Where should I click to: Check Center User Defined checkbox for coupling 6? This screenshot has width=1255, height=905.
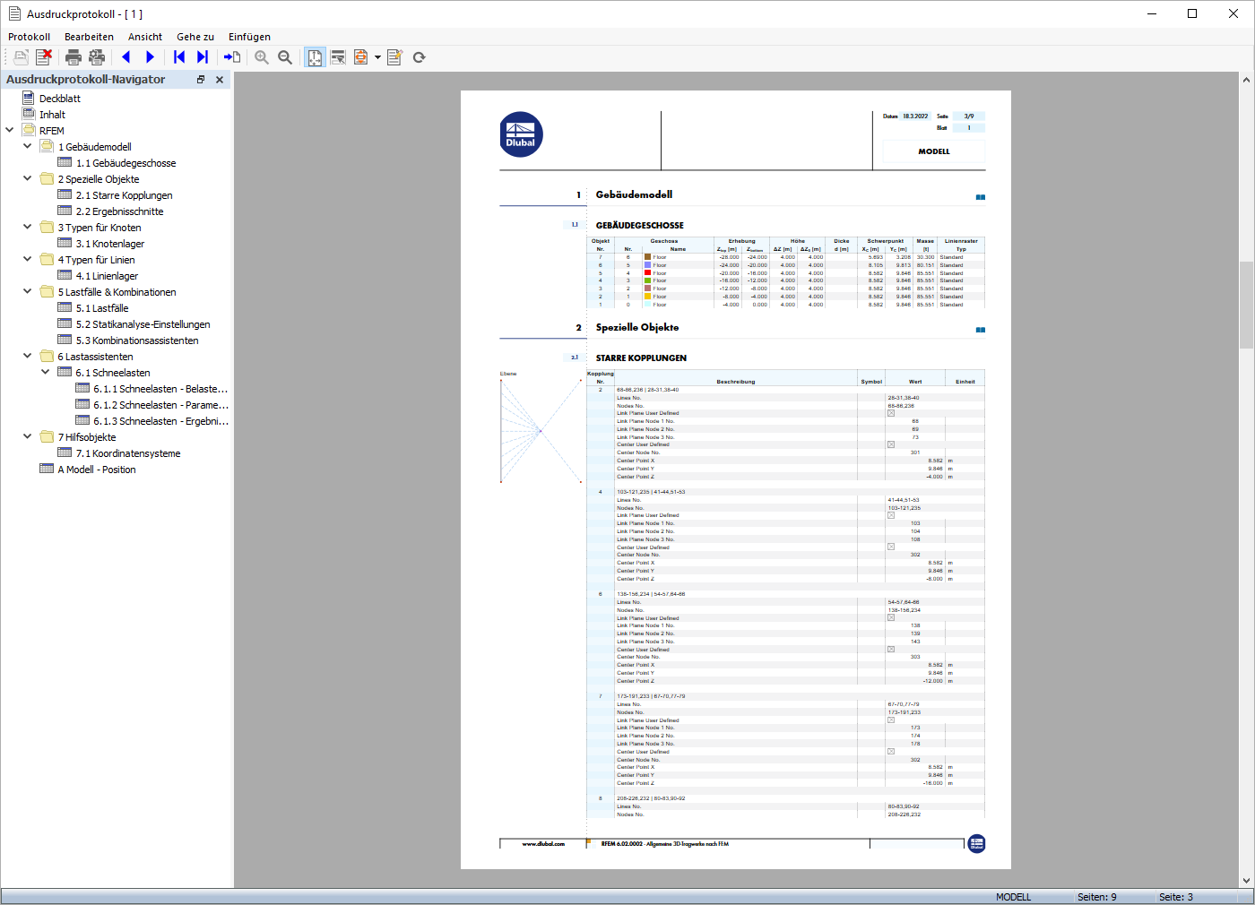click(889, 649)
